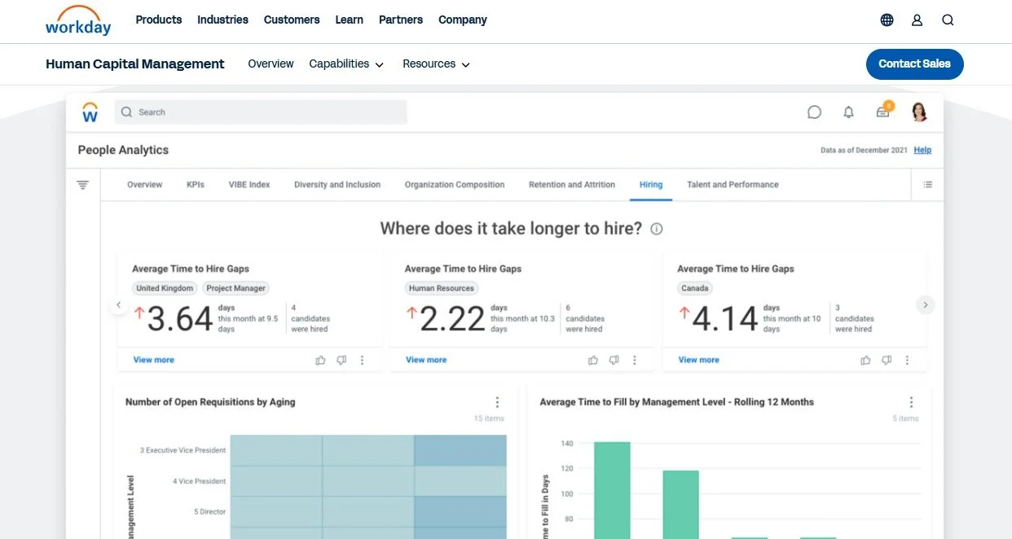This screenshot has height=539, width=1012.
Task: Switch to the Talent and Performance tab
Action: (x=733, y=185)
